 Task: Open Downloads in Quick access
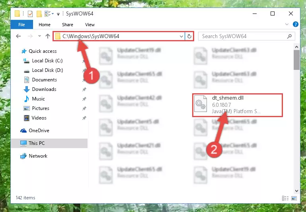click(44, 89)
